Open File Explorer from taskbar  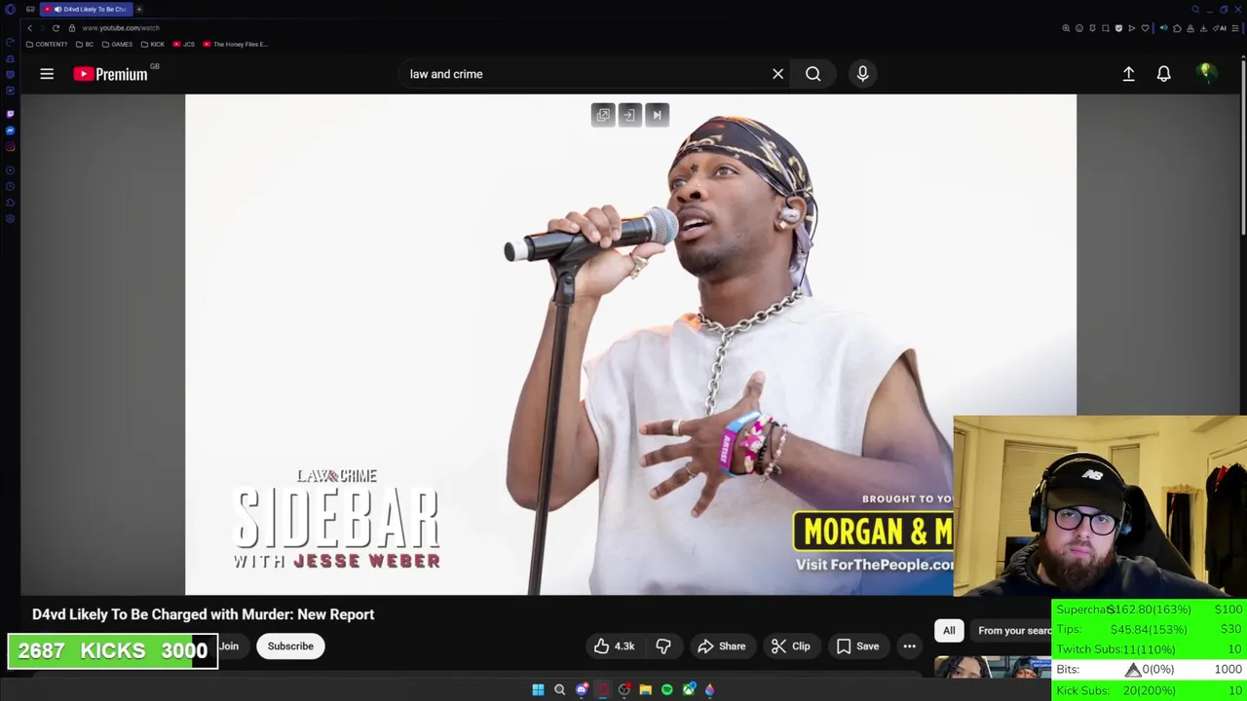tap(645, 689)
